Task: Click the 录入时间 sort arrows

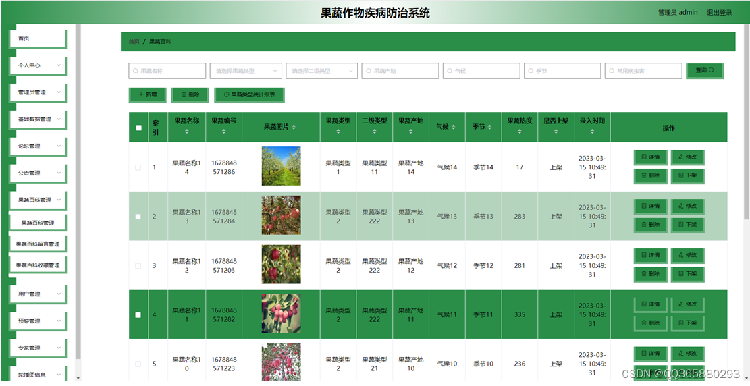Action: click(x=592, y=132)
